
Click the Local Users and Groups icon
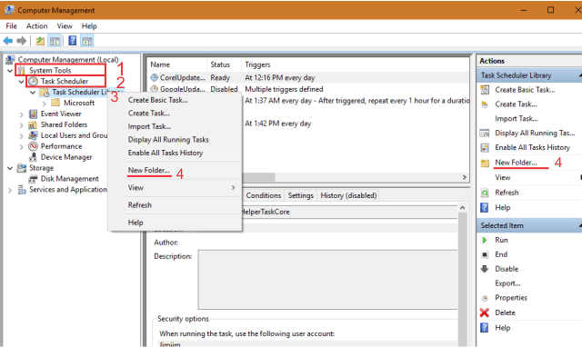[33, 135]
